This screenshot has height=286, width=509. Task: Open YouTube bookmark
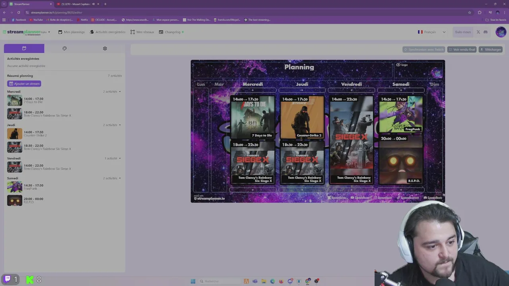point(36,20)
